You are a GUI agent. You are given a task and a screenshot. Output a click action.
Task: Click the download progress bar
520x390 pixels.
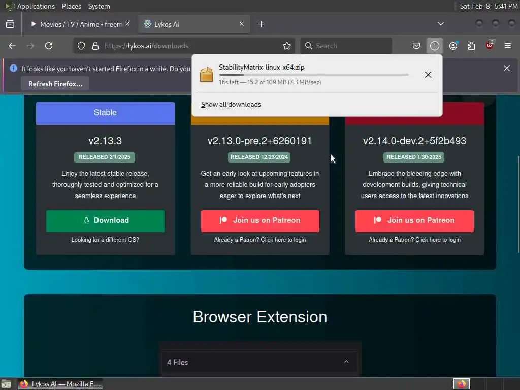click(x=314, y=75)
